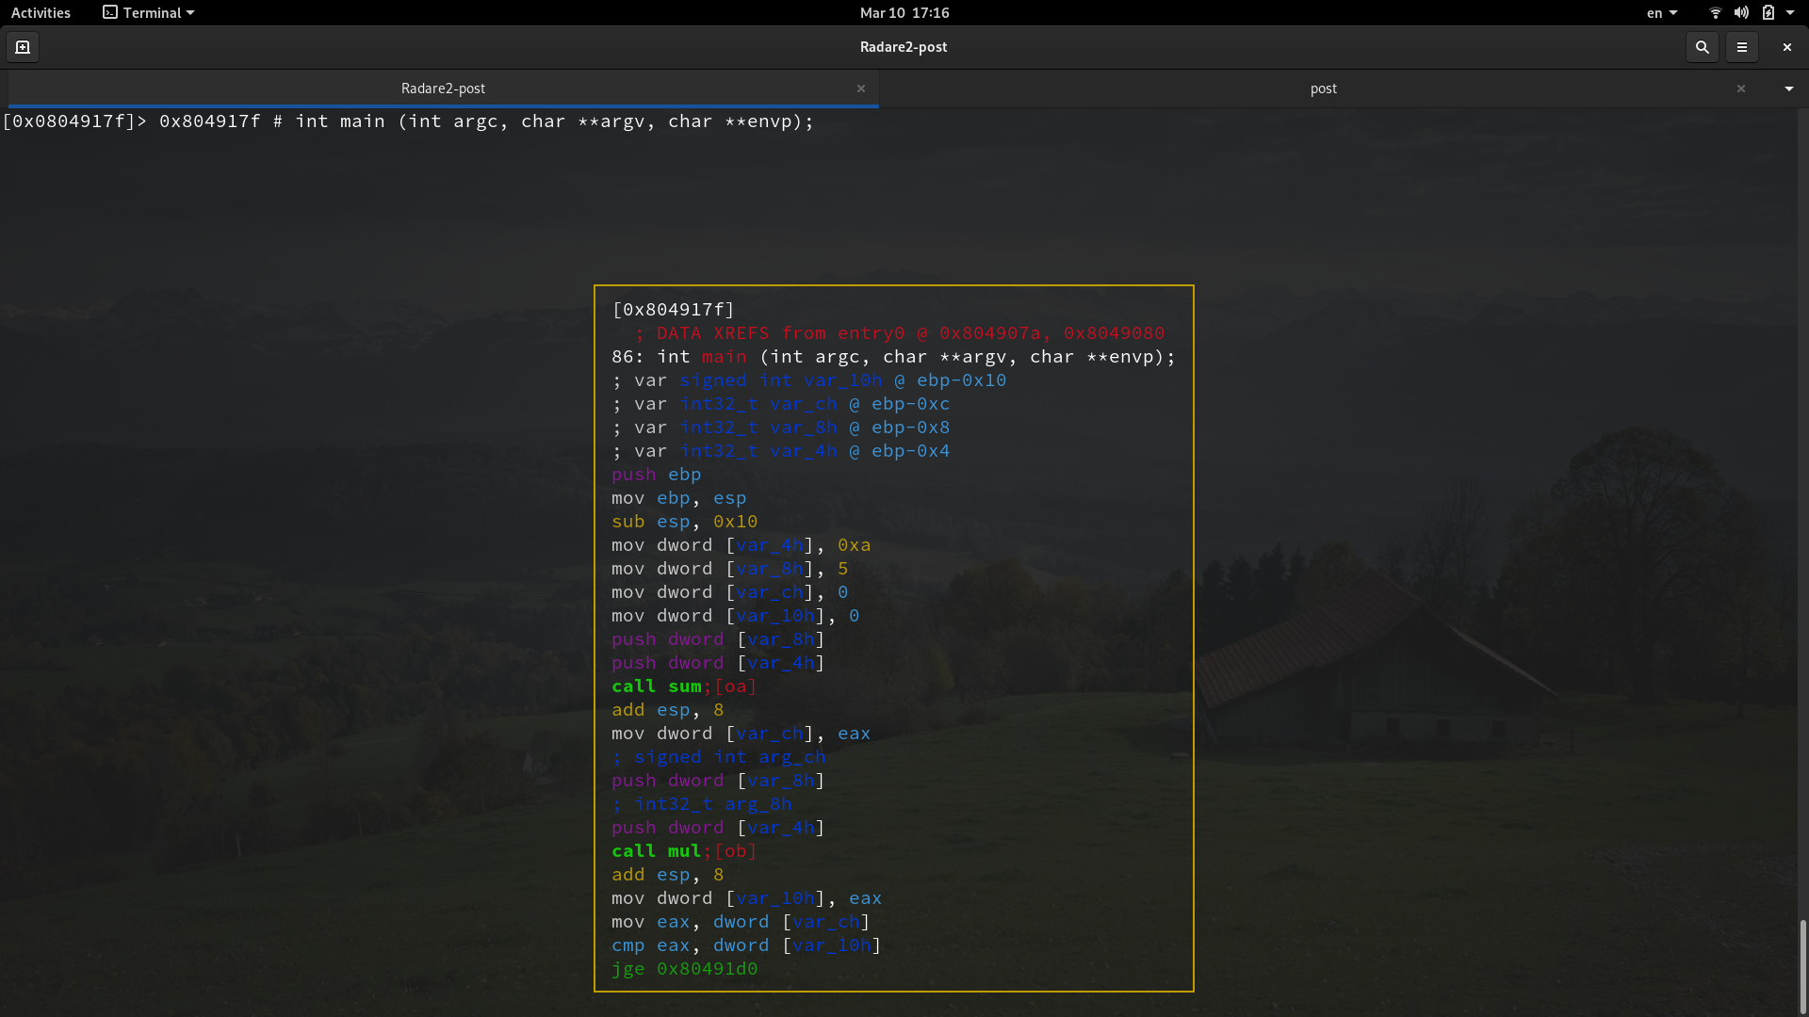Open the keyboard layout 'en' dropdown
The height and width of the screenshot is (1017, 1809).
pos(1661,12)
